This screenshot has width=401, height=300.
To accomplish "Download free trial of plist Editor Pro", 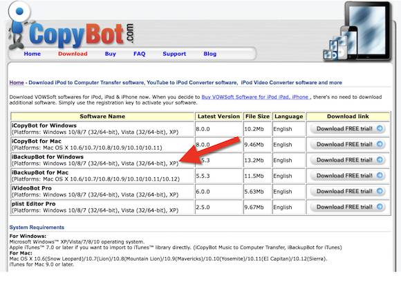I will [x=348, y=207].
